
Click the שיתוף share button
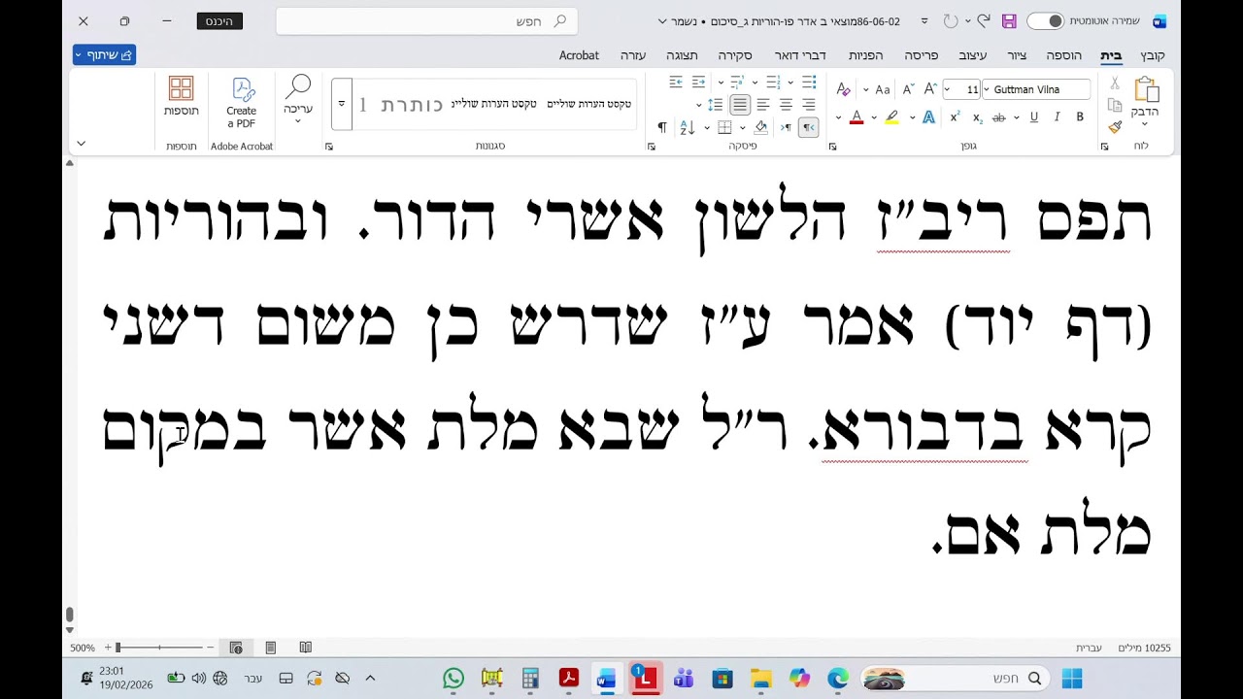105,55
